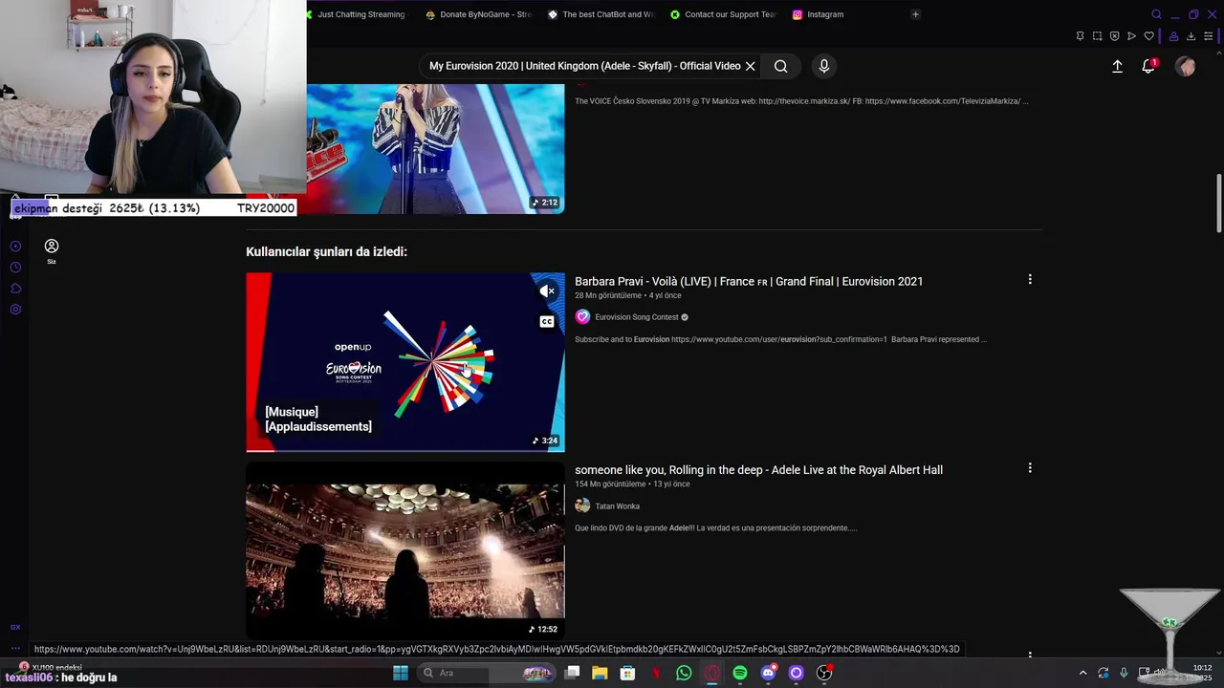1224x688 pixels.
Task: Open Opera easy setup sliders icon
Action: (1209, 36)
